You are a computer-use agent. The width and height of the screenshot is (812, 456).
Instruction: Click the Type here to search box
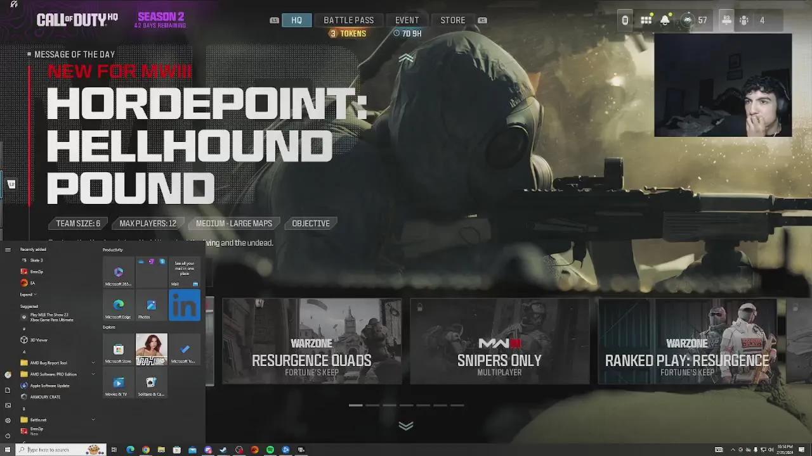point(61,450)
